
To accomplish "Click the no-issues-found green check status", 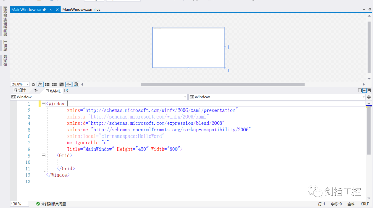I will pyautogui.click(x=38, y=204).
